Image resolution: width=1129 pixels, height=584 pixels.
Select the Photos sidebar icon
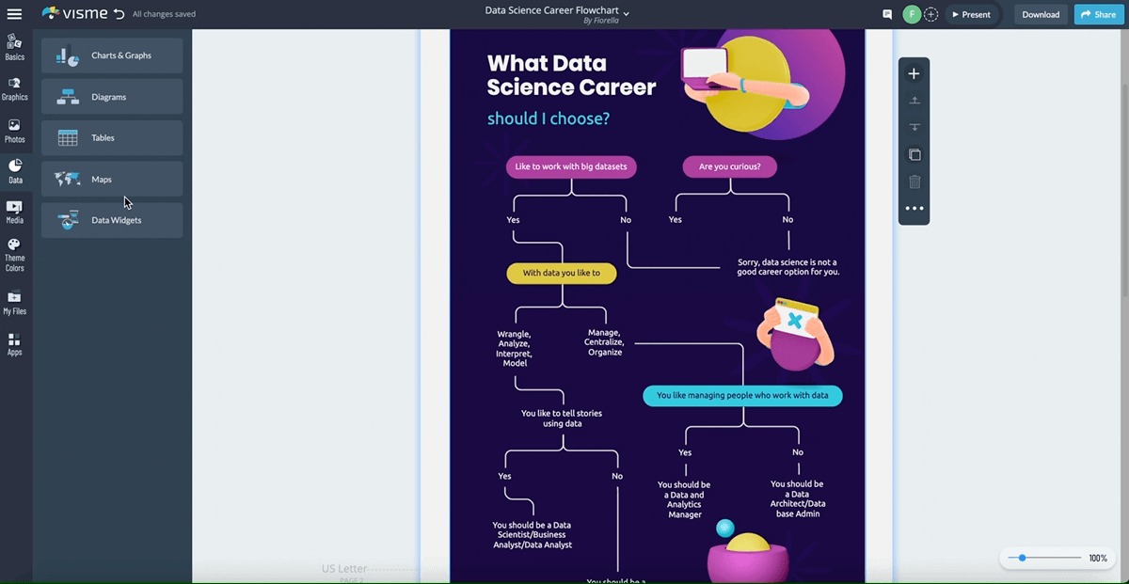point(15,133)
